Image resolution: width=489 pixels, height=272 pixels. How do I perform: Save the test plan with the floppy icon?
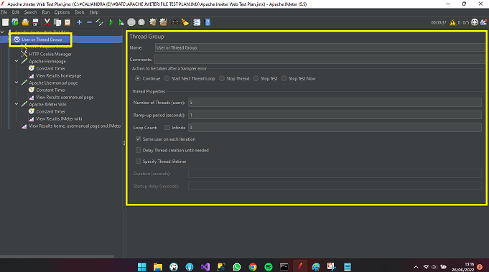click(35, 22)
